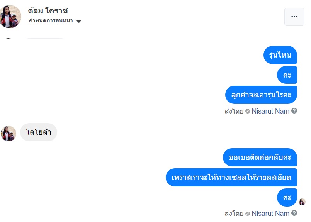This screenshot has width=311, height=222.
Task: Click the bottom-most question mark help icon
Action: (x=294, y=213)
